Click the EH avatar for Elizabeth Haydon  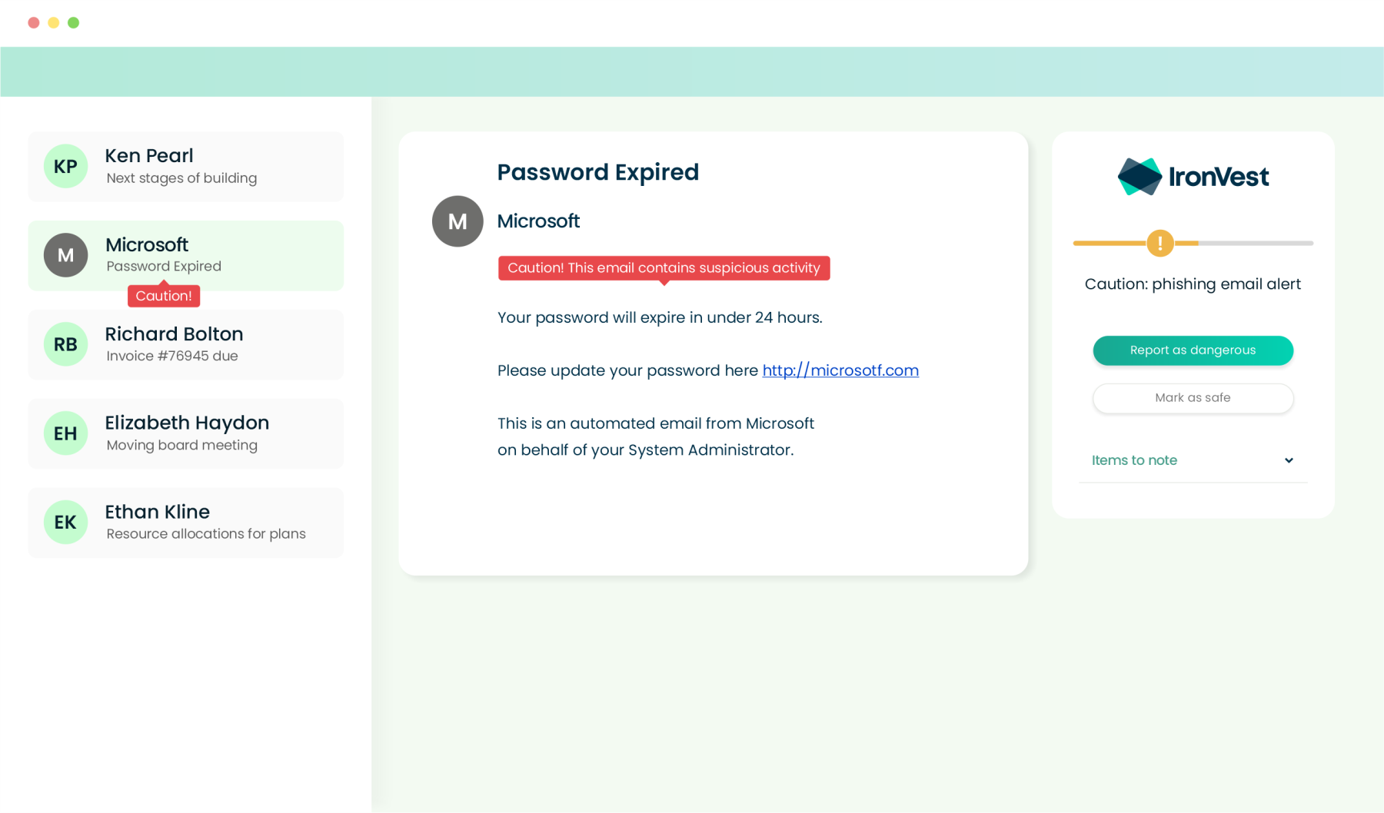65,433
